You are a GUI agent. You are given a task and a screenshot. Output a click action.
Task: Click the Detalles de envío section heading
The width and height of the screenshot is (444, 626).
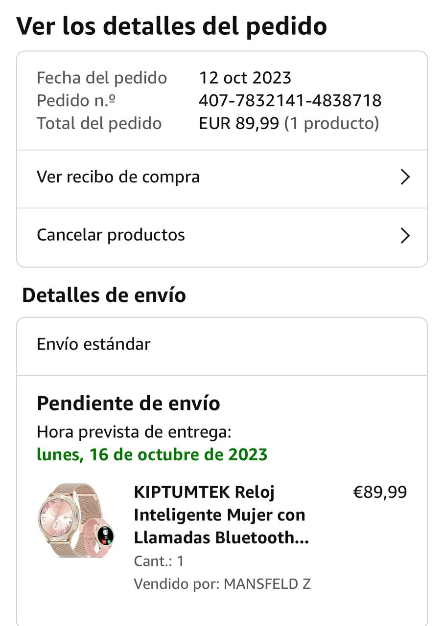tap(104, 295)
